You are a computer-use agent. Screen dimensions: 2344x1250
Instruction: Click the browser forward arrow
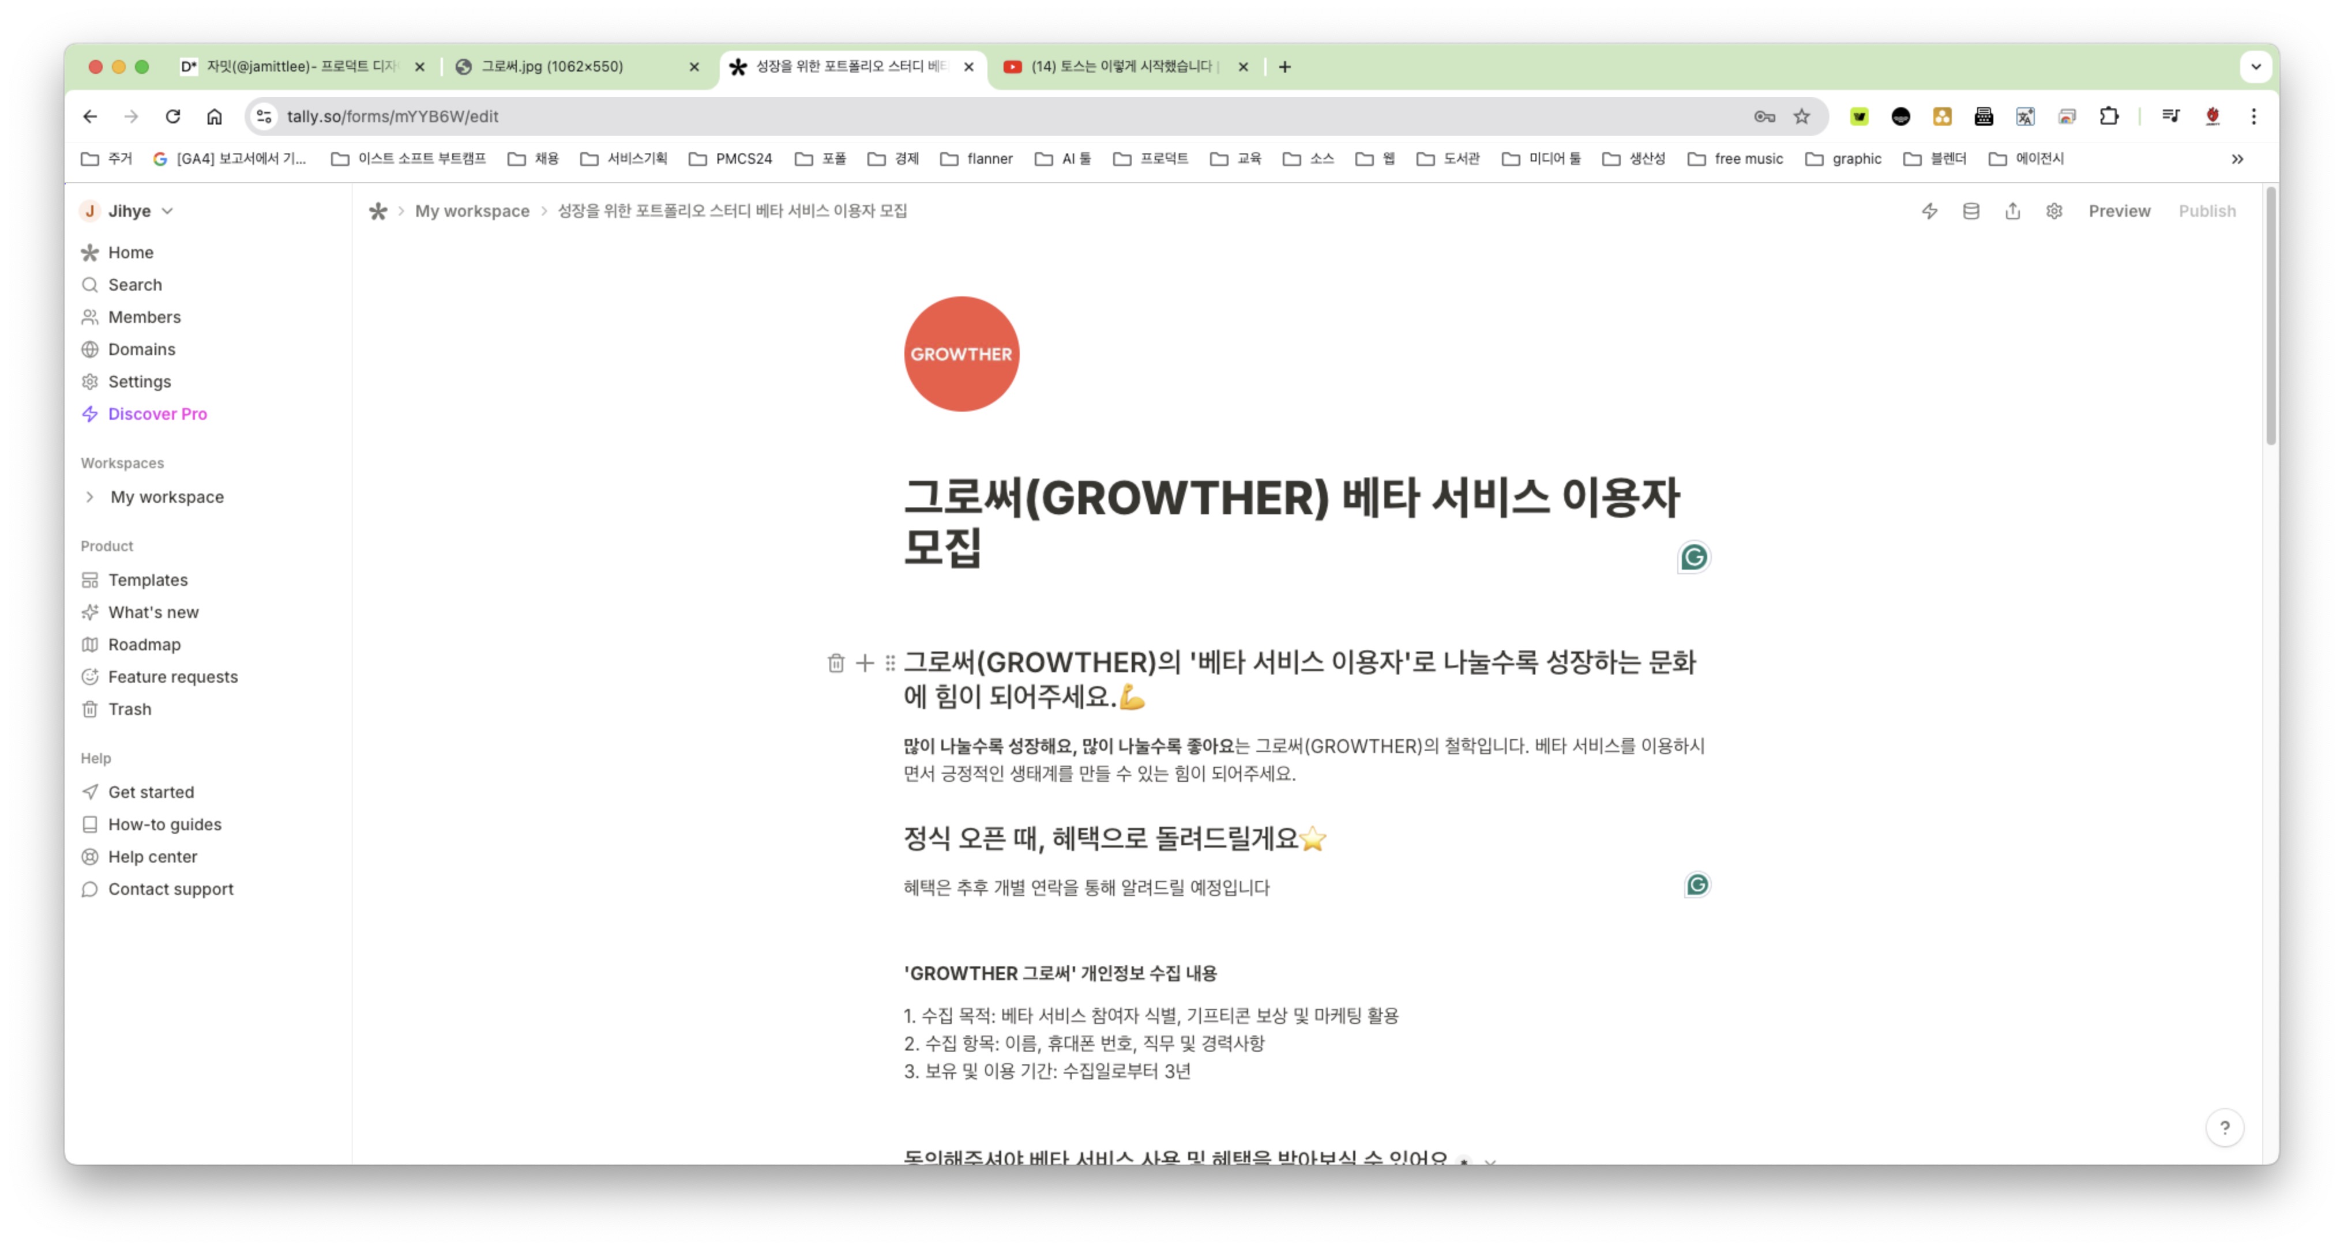coord(131,116)
